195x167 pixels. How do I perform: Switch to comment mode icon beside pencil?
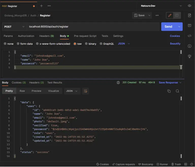click(x=177, y=15)
